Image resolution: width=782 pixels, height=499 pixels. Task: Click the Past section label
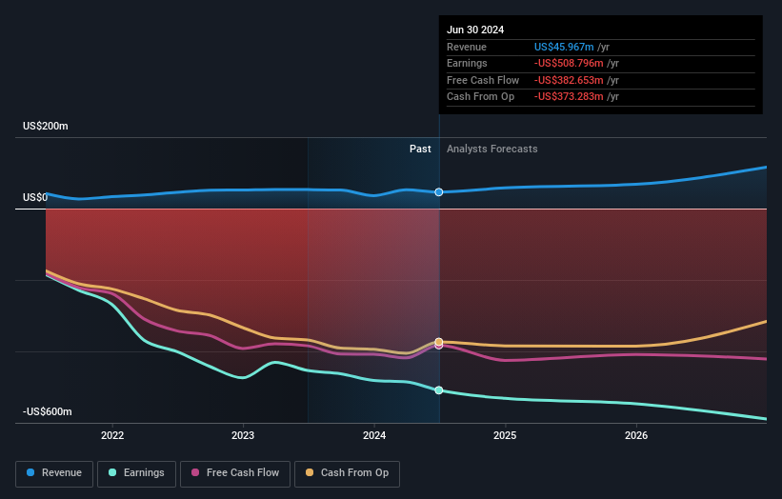420,149
